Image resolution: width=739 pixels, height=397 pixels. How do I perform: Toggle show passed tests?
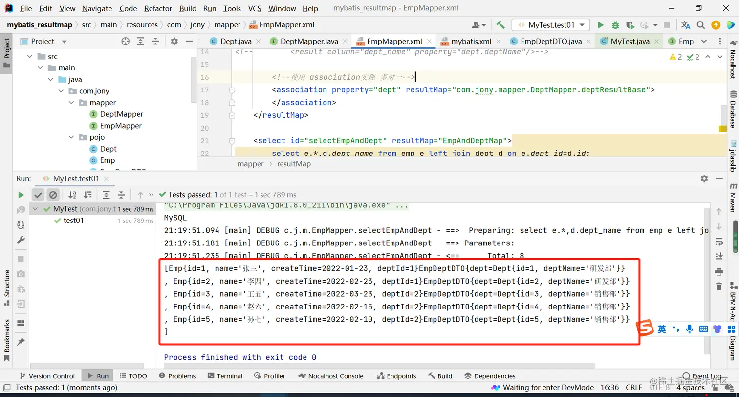(x=38, y=195)
